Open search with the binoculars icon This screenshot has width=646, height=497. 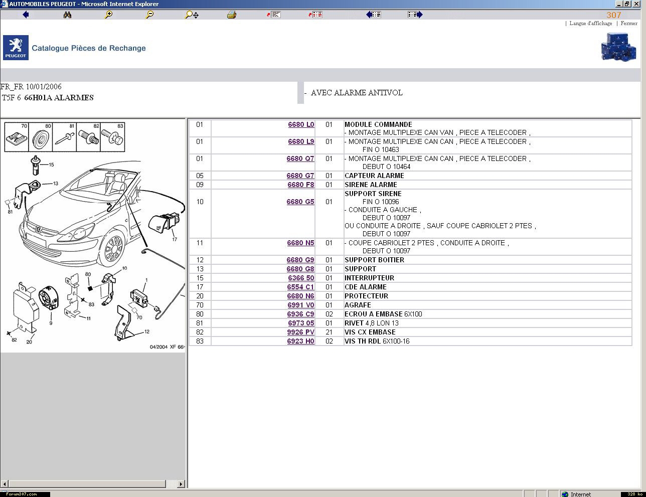(67, 15)
